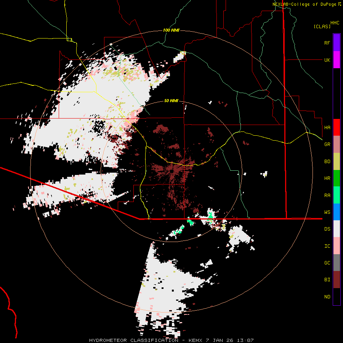Click the bright green RA legend swatch

pos(337,195)
